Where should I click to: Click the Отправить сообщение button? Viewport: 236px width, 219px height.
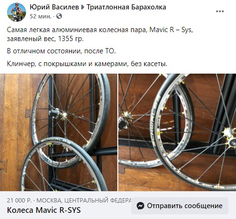(x=180, y=206)
